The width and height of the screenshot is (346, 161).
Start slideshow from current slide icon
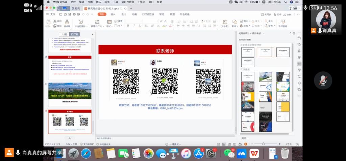click(x=81, y=22)
